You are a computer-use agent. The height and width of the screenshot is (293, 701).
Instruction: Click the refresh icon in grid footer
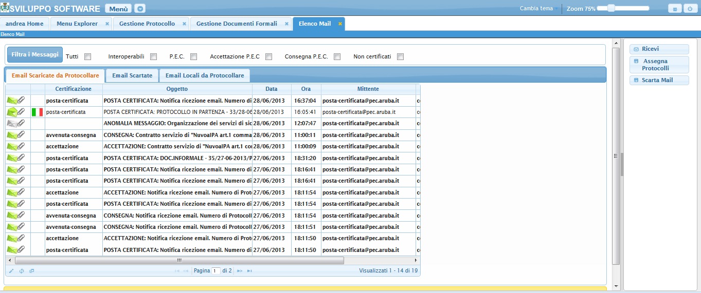[x=22, y=271]
